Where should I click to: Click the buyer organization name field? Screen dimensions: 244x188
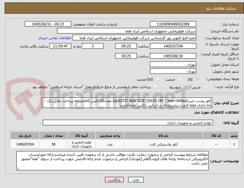(127, 31)
